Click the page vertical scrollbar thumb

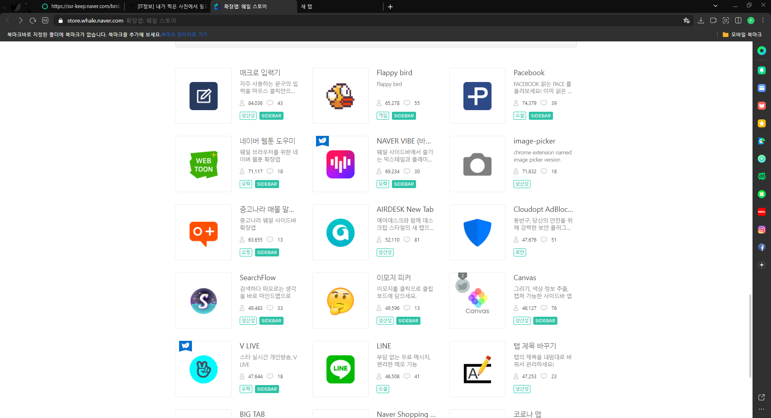(750, 336)
